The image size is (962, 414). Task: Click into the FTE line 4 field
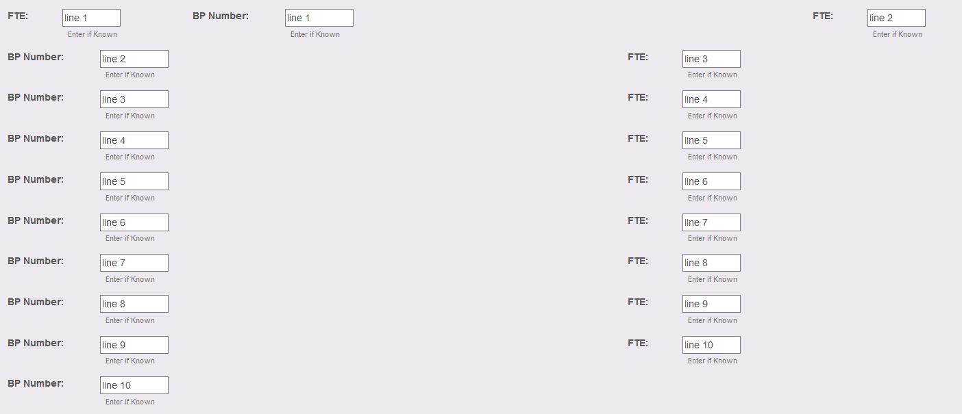(711, 99)
